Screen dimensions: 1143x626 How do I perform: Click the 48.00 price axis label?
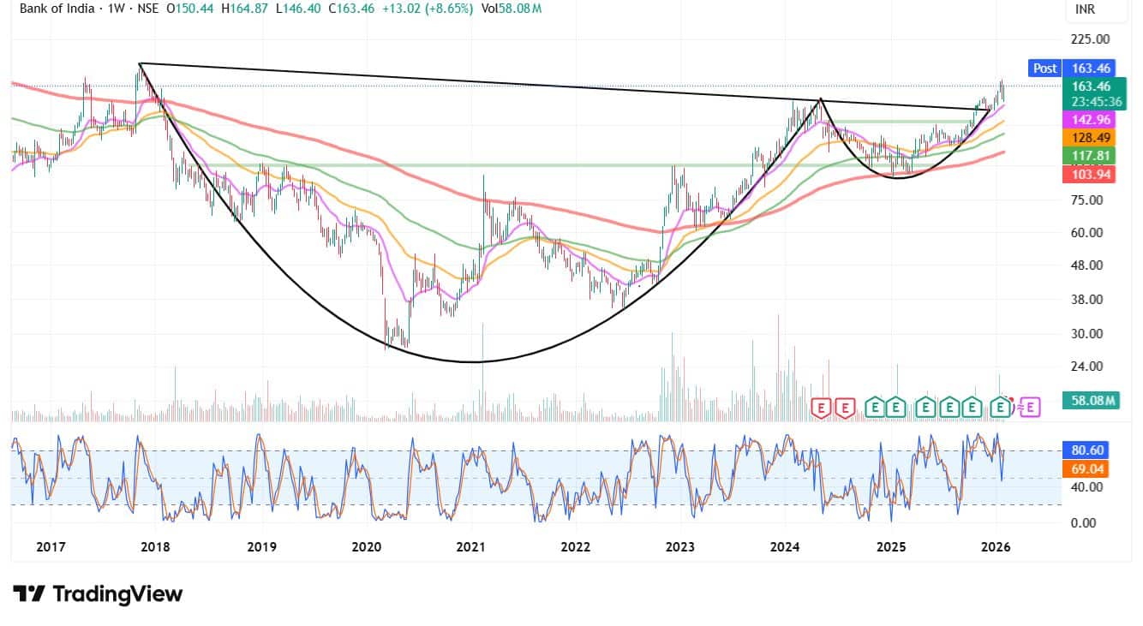click(1087, 265)
